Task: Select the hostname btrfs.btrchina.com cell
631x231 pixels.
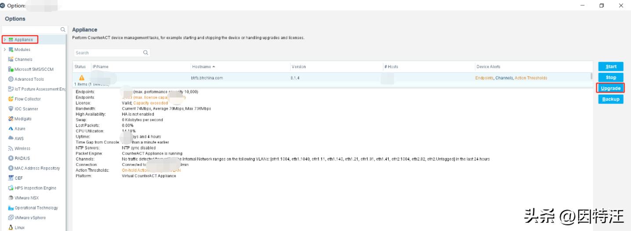Action: click(x=207, y=78)
